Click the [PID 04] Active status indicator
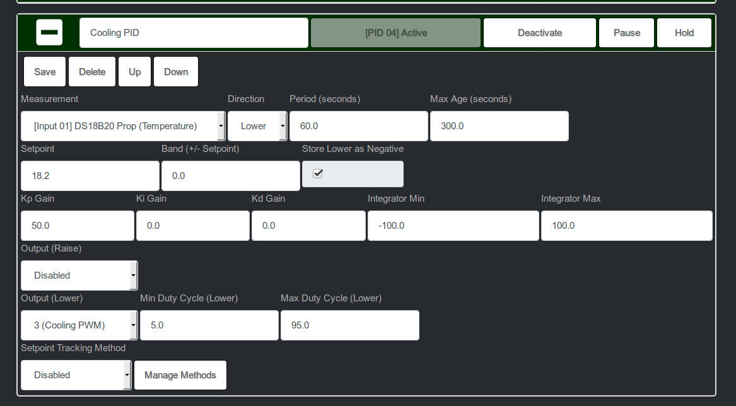The height and width of the screenshot is (406, 736). [x=395, y=33]
